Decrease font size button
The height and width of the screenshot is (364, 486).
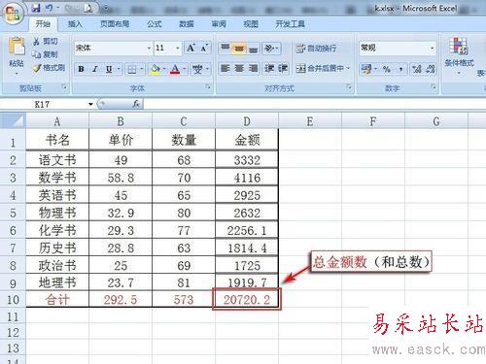coord(204,49)
